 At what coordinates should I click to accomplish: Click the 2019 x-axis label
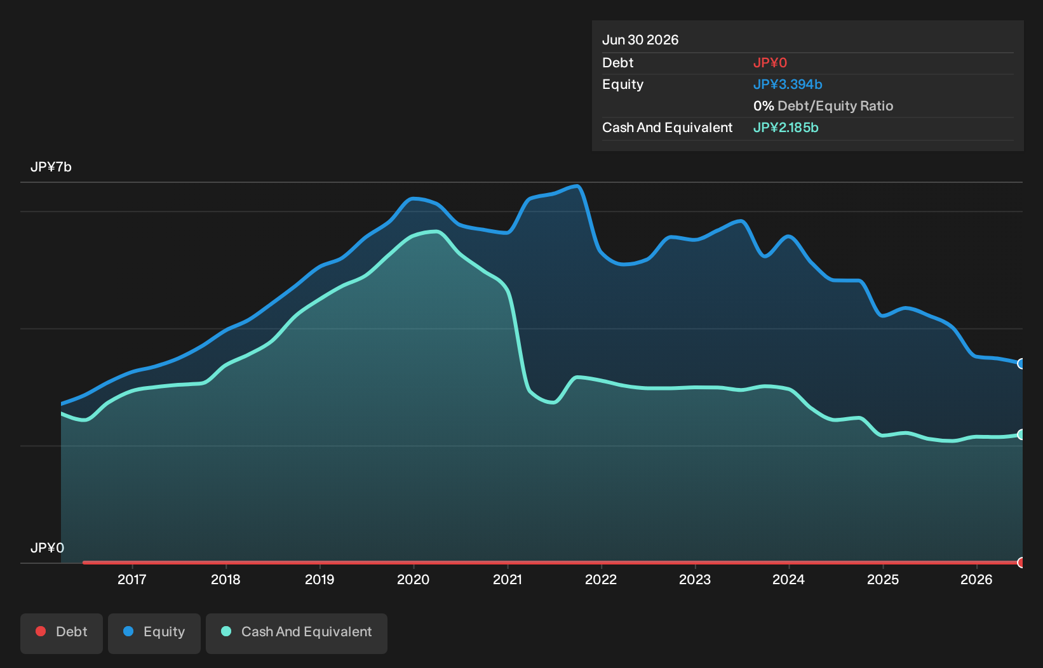coord(320,580)
